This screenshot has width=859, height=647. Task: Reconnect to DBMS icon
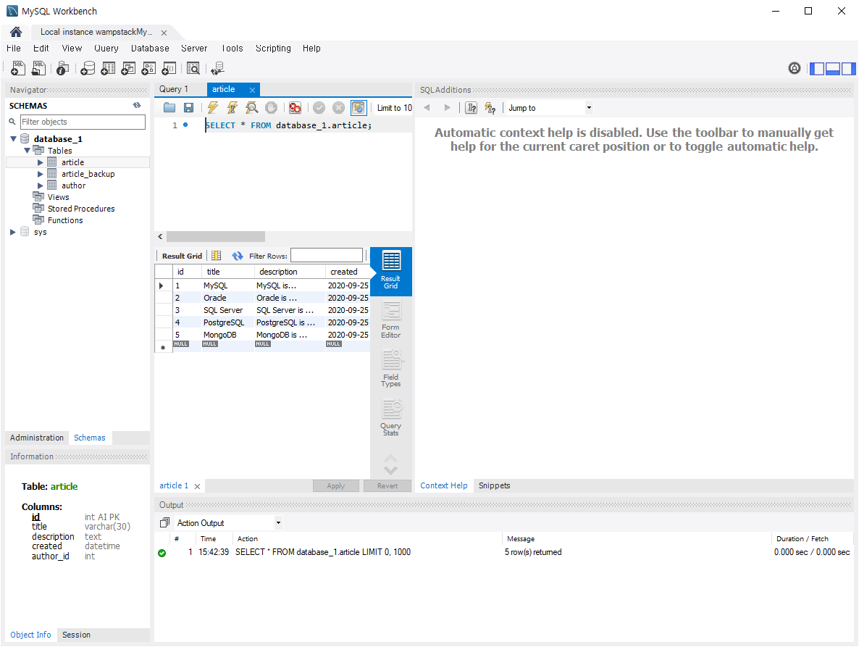click(x=217, y=68)
